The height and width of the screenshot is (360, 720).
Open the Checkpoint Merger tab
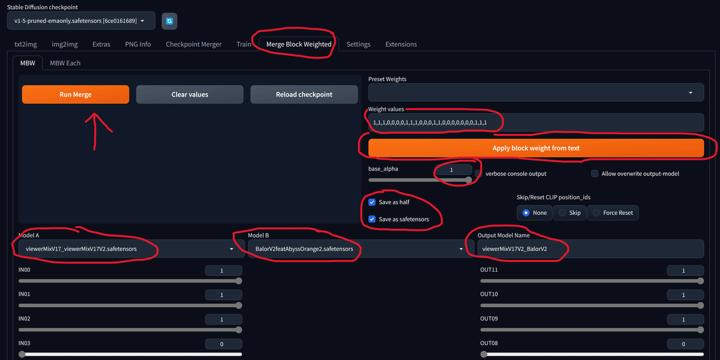coord(194,44)
